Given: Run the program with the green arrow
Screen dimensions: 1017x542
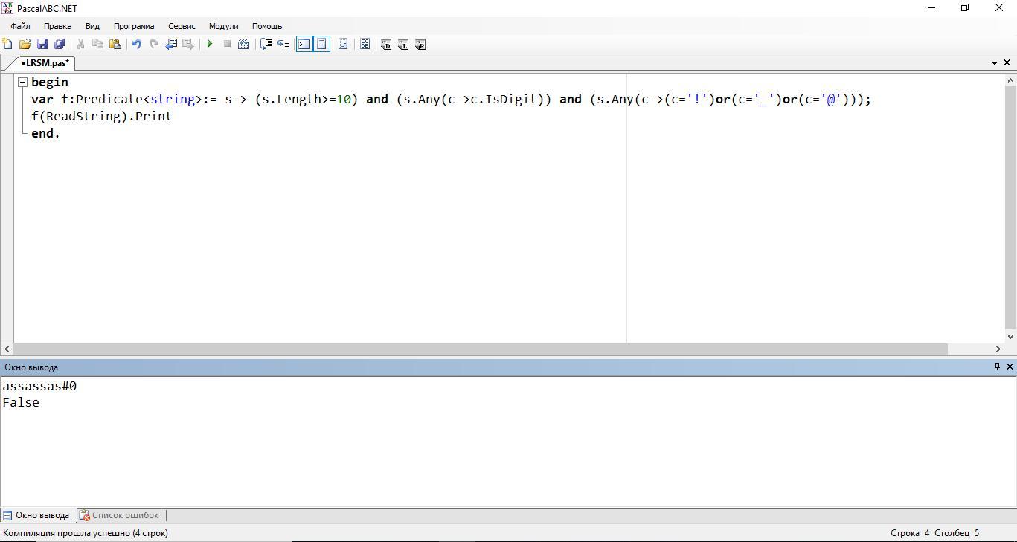Looking at the screenshot, I should tap(210, 45).
